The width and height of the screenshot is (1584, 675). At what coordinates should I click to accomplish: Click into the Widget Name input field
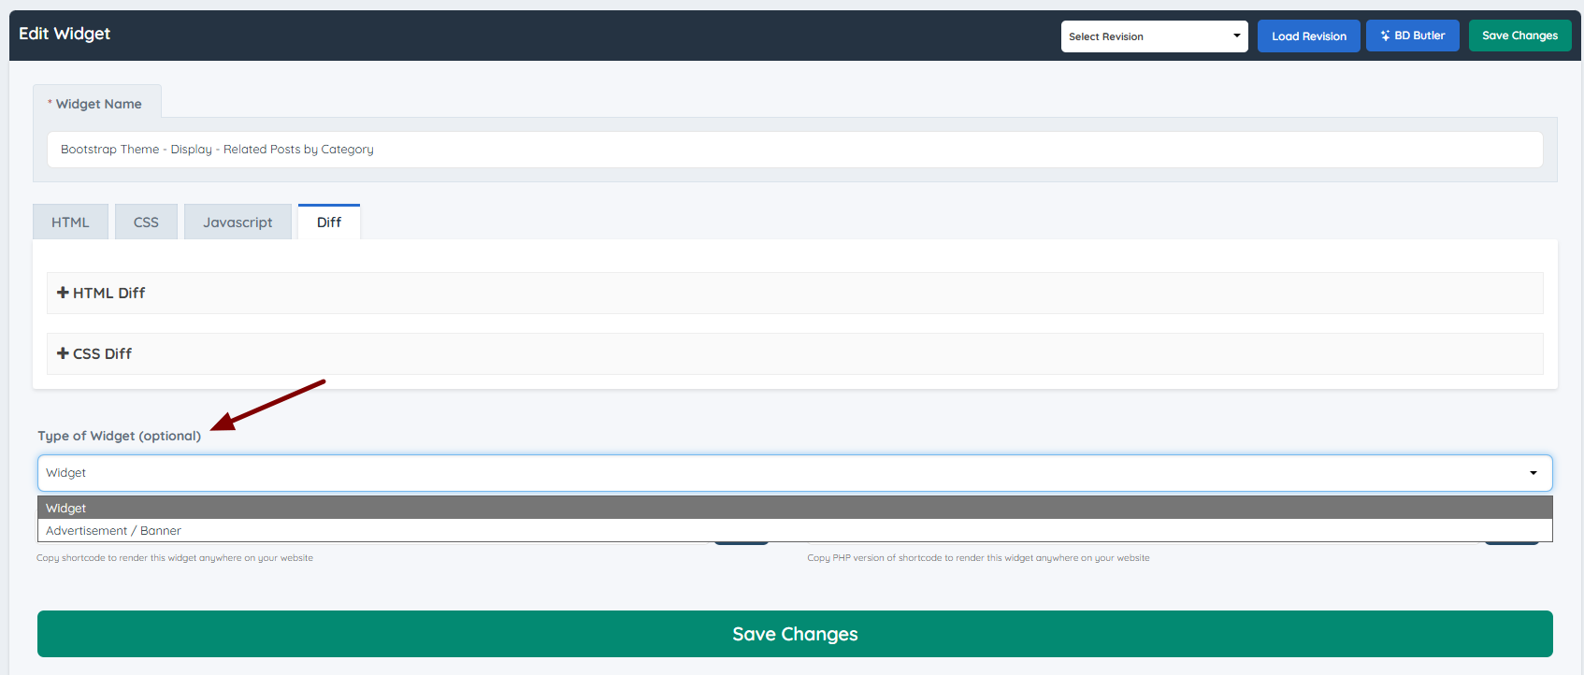point(795,150)
